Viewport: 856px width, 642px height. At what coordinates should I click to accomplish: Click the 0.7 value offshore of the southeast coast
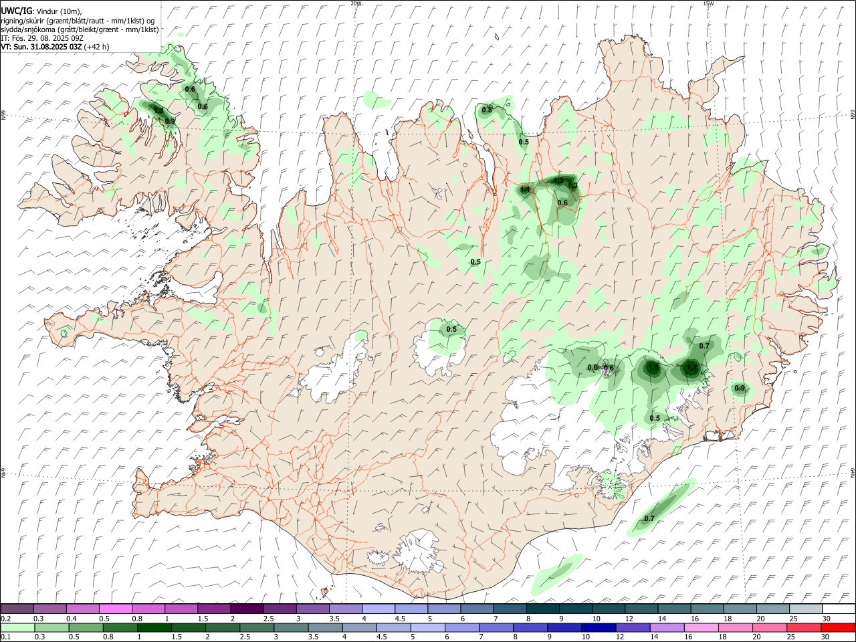point(649,519)
